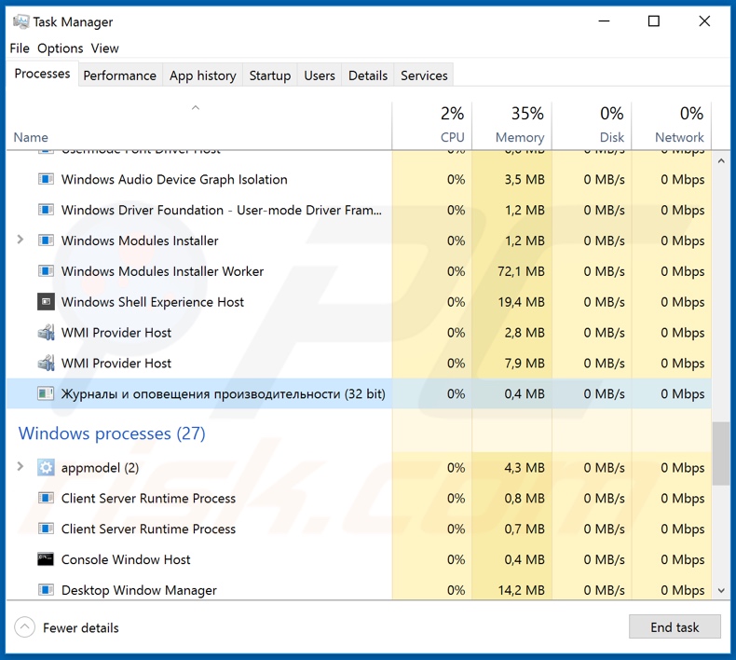Image resolution: width=736 pixels, height=660 pixels.
Task: Switch to the Services tab
Action: coord(424,76)
